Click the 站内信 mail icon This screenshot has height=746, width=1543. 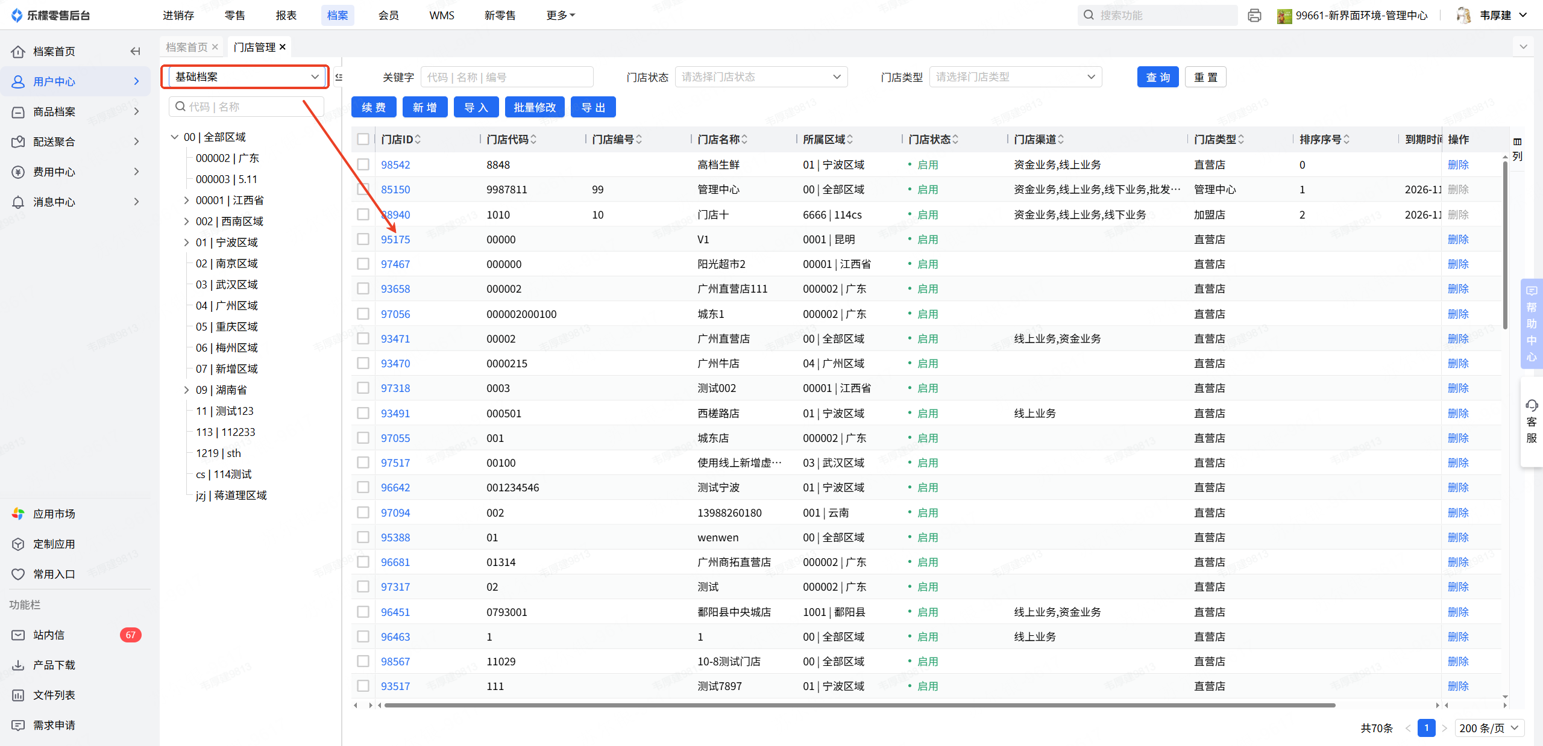click(x=19, y=635)
